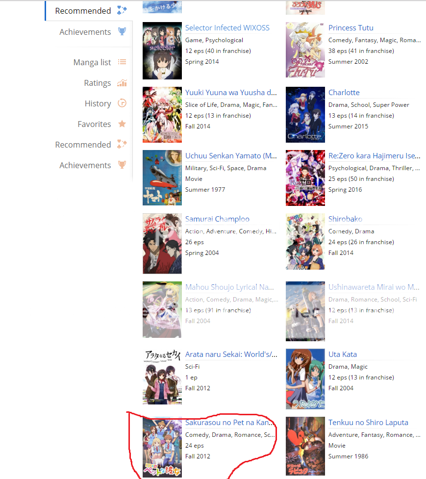The image size is (426, 479).
Task: Follow the Charlotte anime link
Action: [x=344, y=93]
